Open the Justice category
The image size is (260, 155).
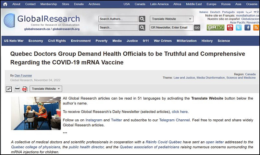[132, 41]
